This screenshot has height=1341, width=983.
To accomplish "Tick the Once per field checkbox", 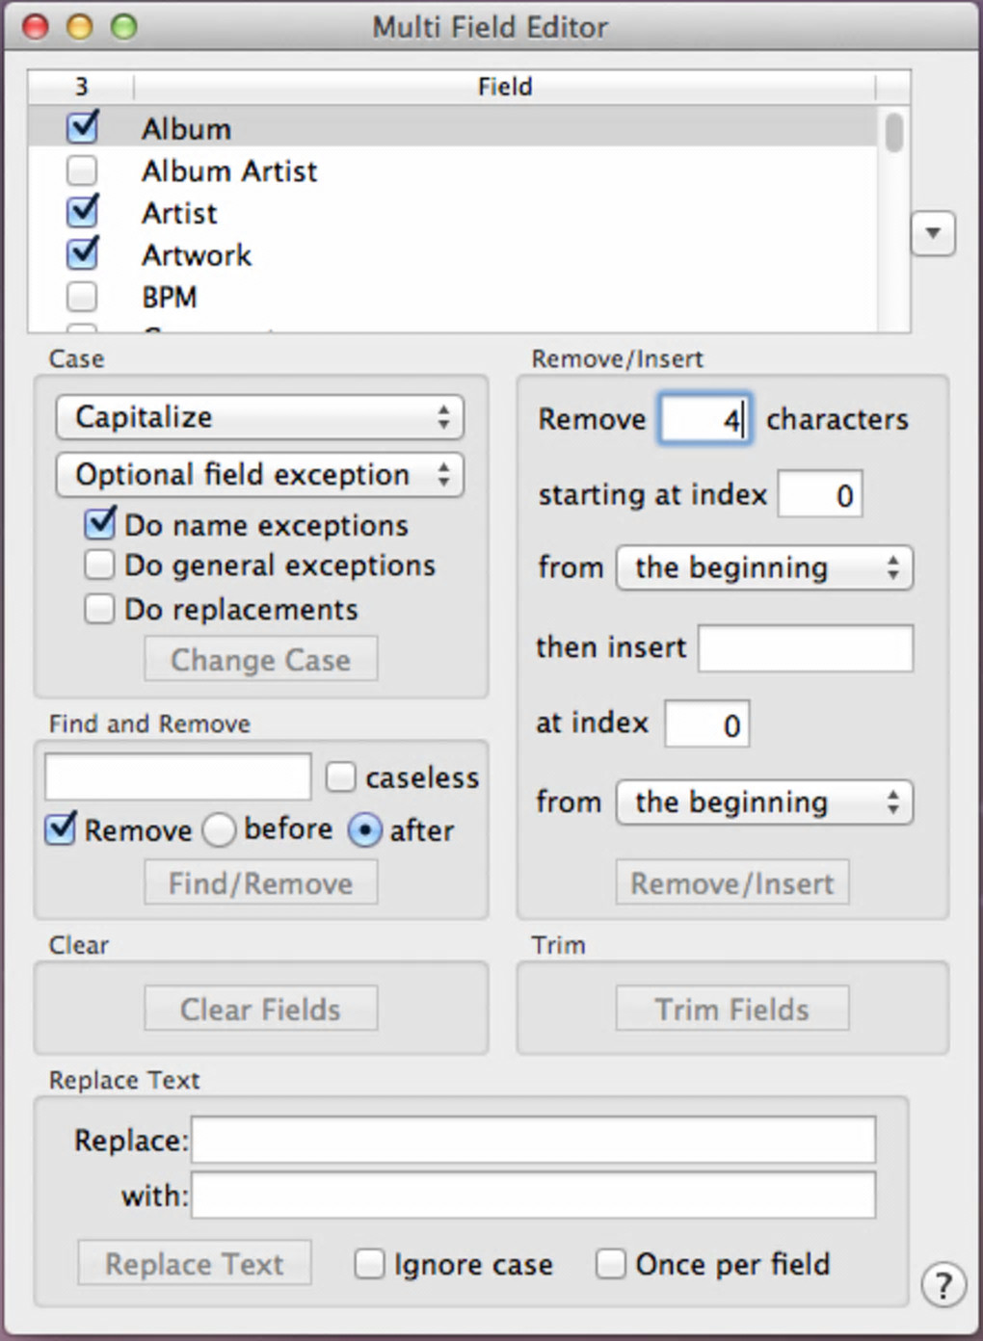I will (610, 1264).
